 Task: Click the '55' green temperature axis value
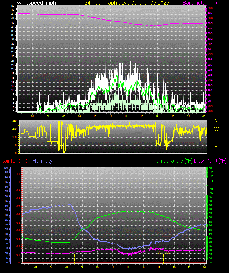[x=210, y=230]
